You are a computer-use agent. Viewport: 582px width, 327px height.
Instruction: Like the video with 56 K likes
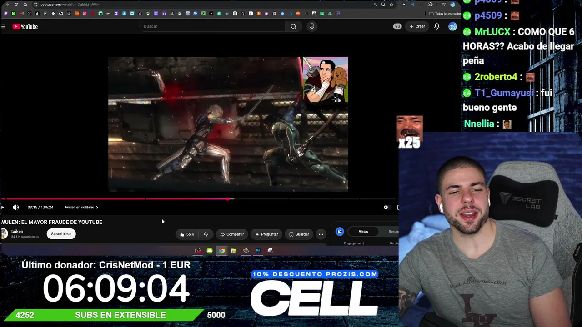[x=187, y=234]
